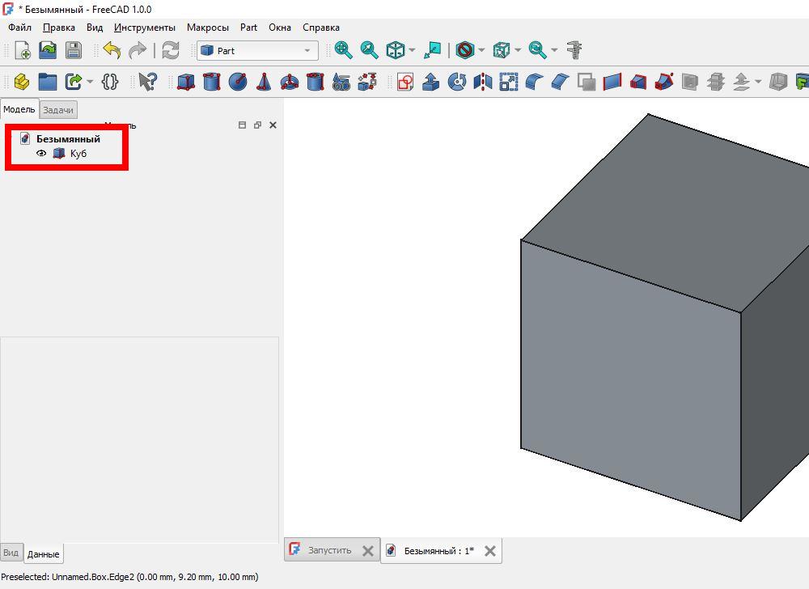Apply the Chamfer tool
Image resolution: width=809 pixels, height=589 pixels.
click(561, 82)
